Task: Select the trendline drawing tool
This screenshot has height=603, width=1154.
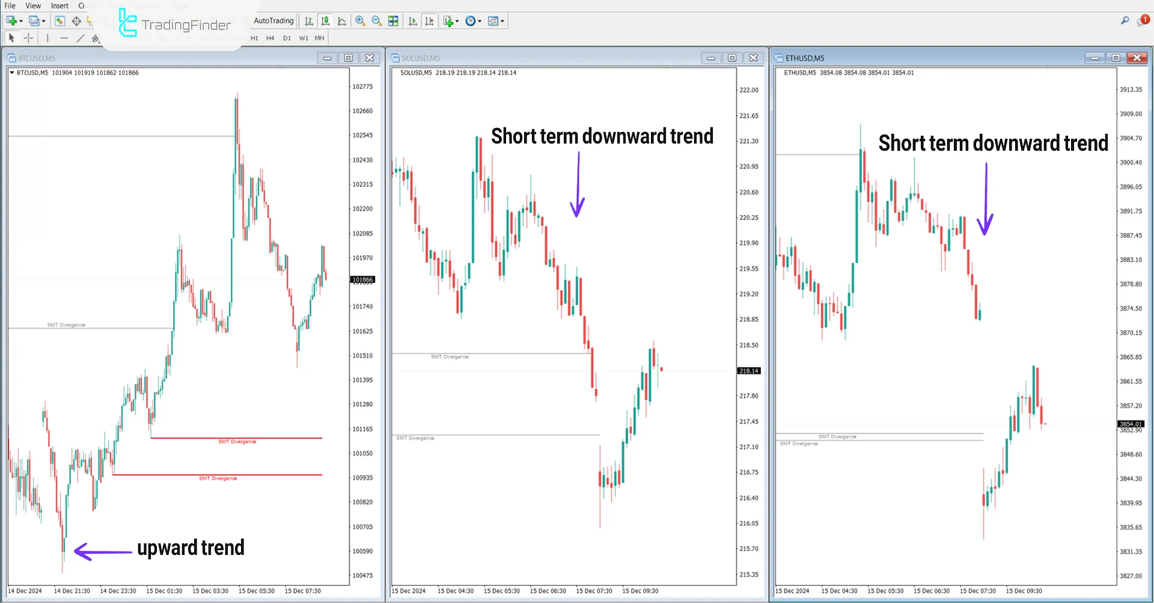Action: coord(79,38)
